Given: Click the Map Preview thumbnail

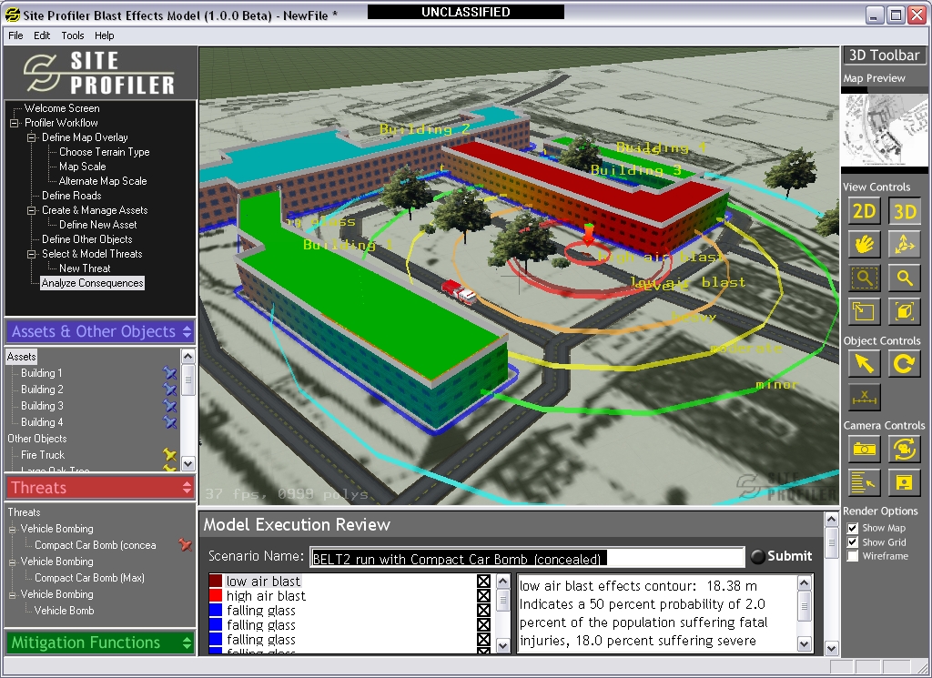Looking at the screenshot, I should (885, 130).
